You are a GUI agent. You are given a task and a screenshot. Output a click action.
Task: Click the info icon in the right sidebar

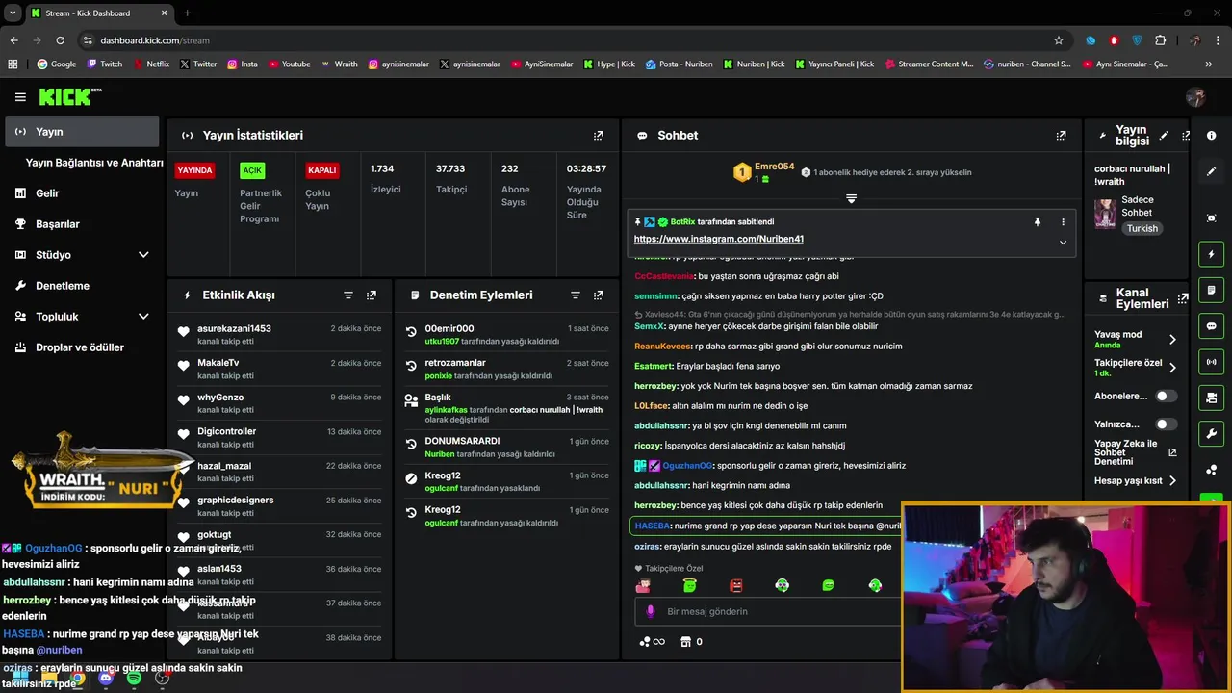click(x=1211, y=136)
